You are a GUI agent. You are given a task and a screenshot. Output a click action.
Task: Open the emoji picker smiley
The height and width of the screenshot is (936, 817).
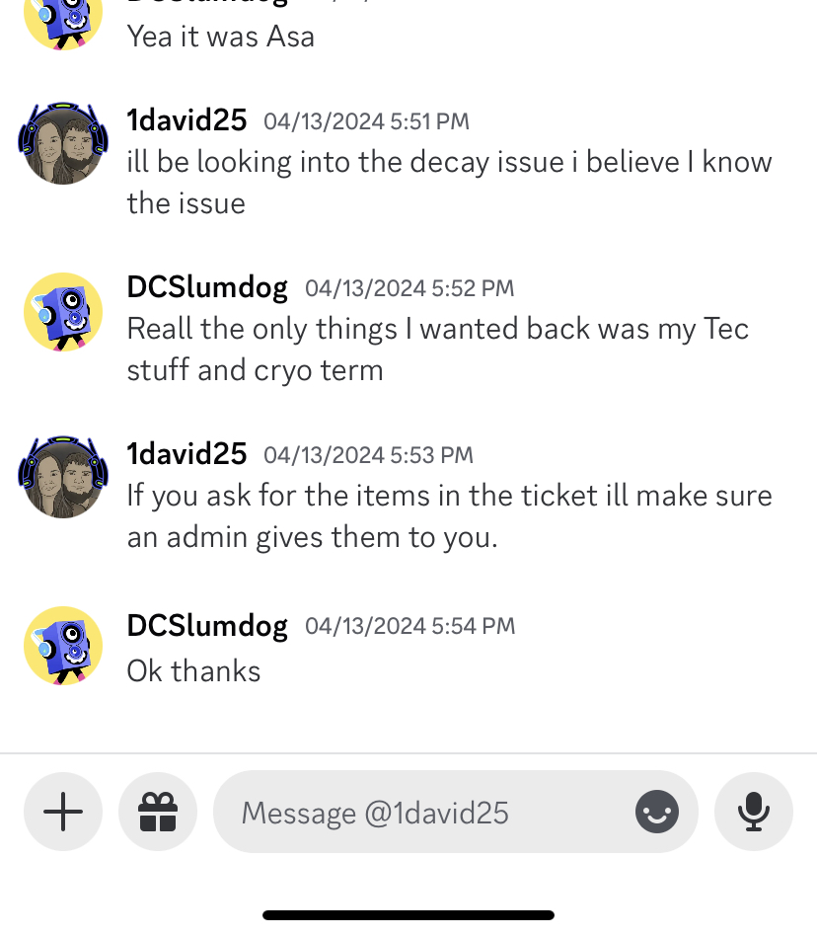[656, 812]
